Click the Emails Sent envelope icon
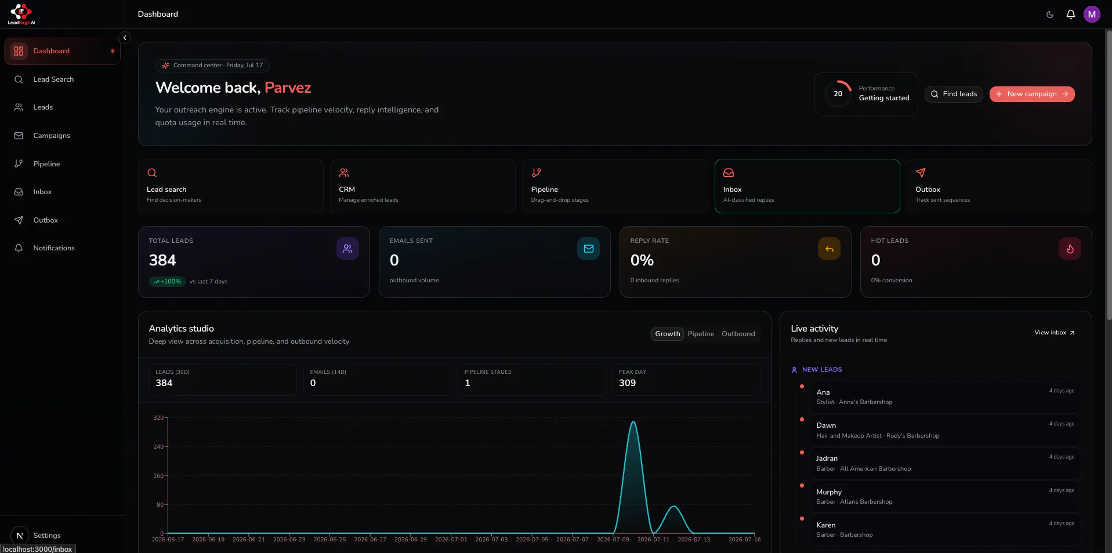Viewport: 1112px width, 553px height. 589,249
